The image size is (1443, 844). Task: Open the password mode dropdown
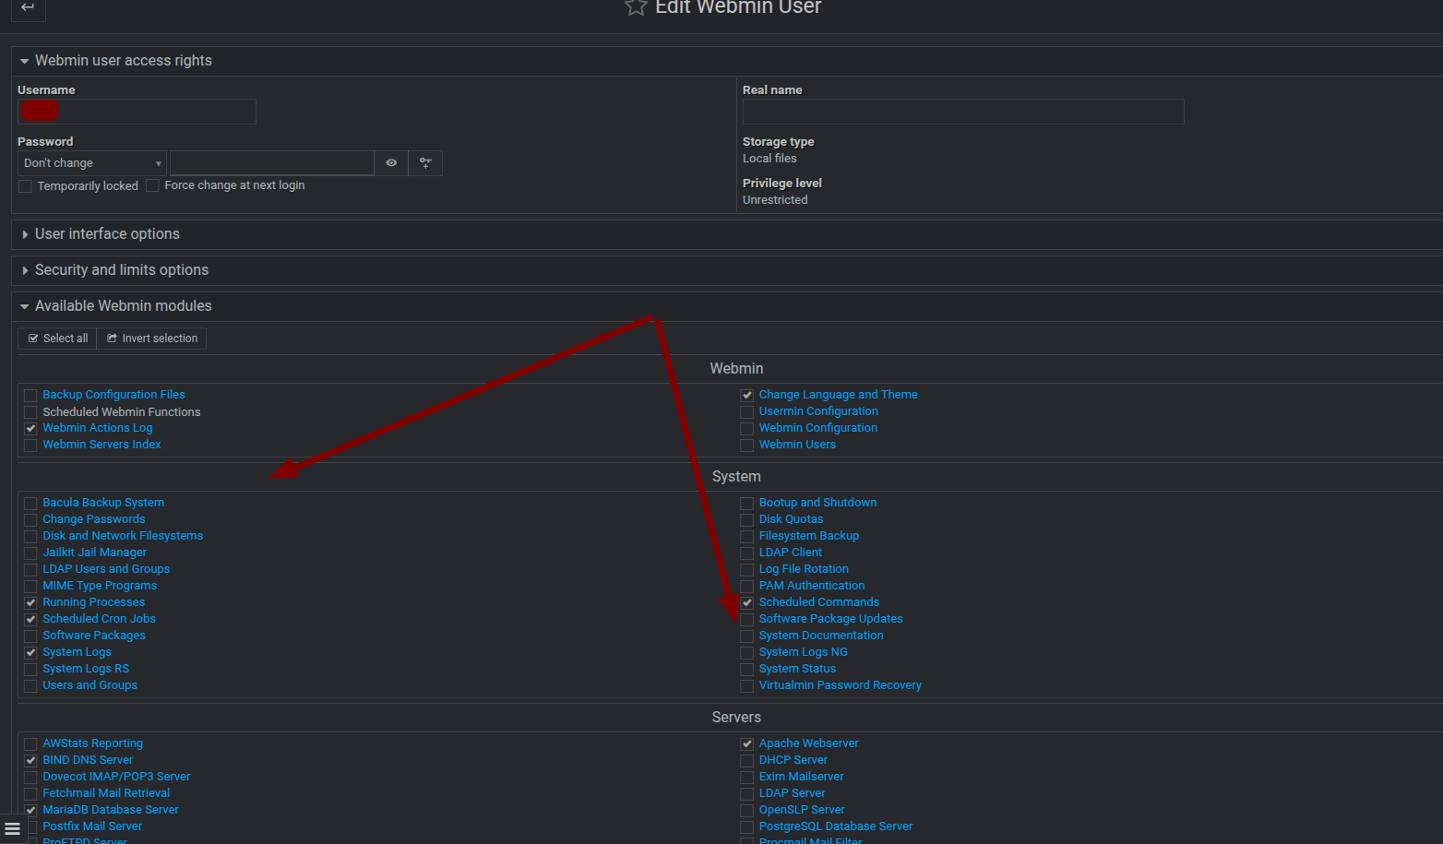point(92,163)
